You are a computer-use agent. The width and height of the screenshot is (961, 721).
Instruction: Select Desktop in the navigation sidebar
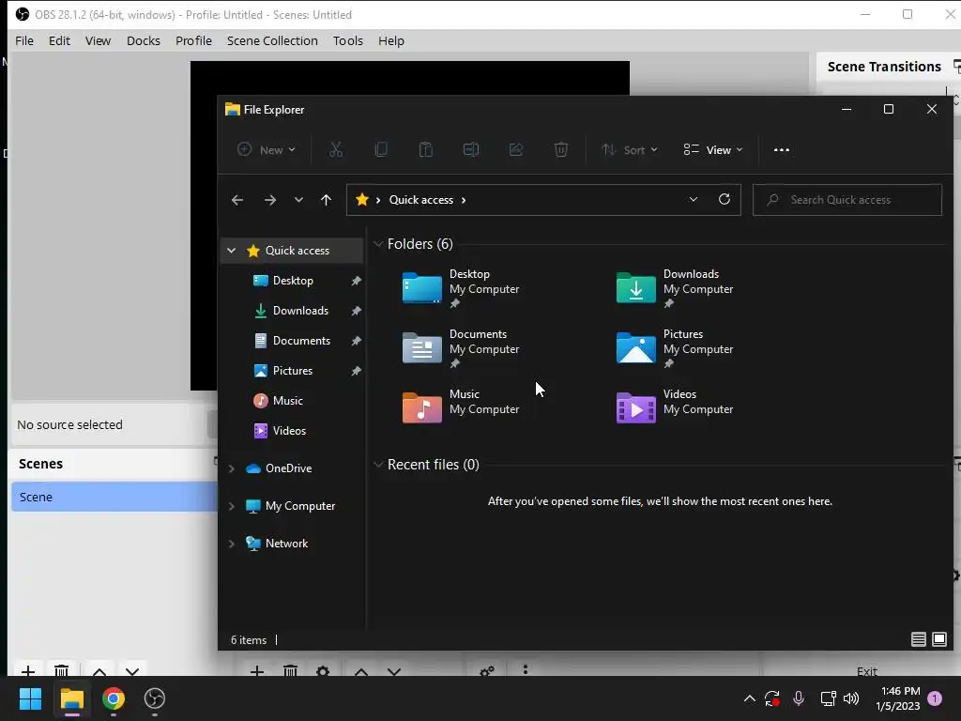[x=292, y=281]
